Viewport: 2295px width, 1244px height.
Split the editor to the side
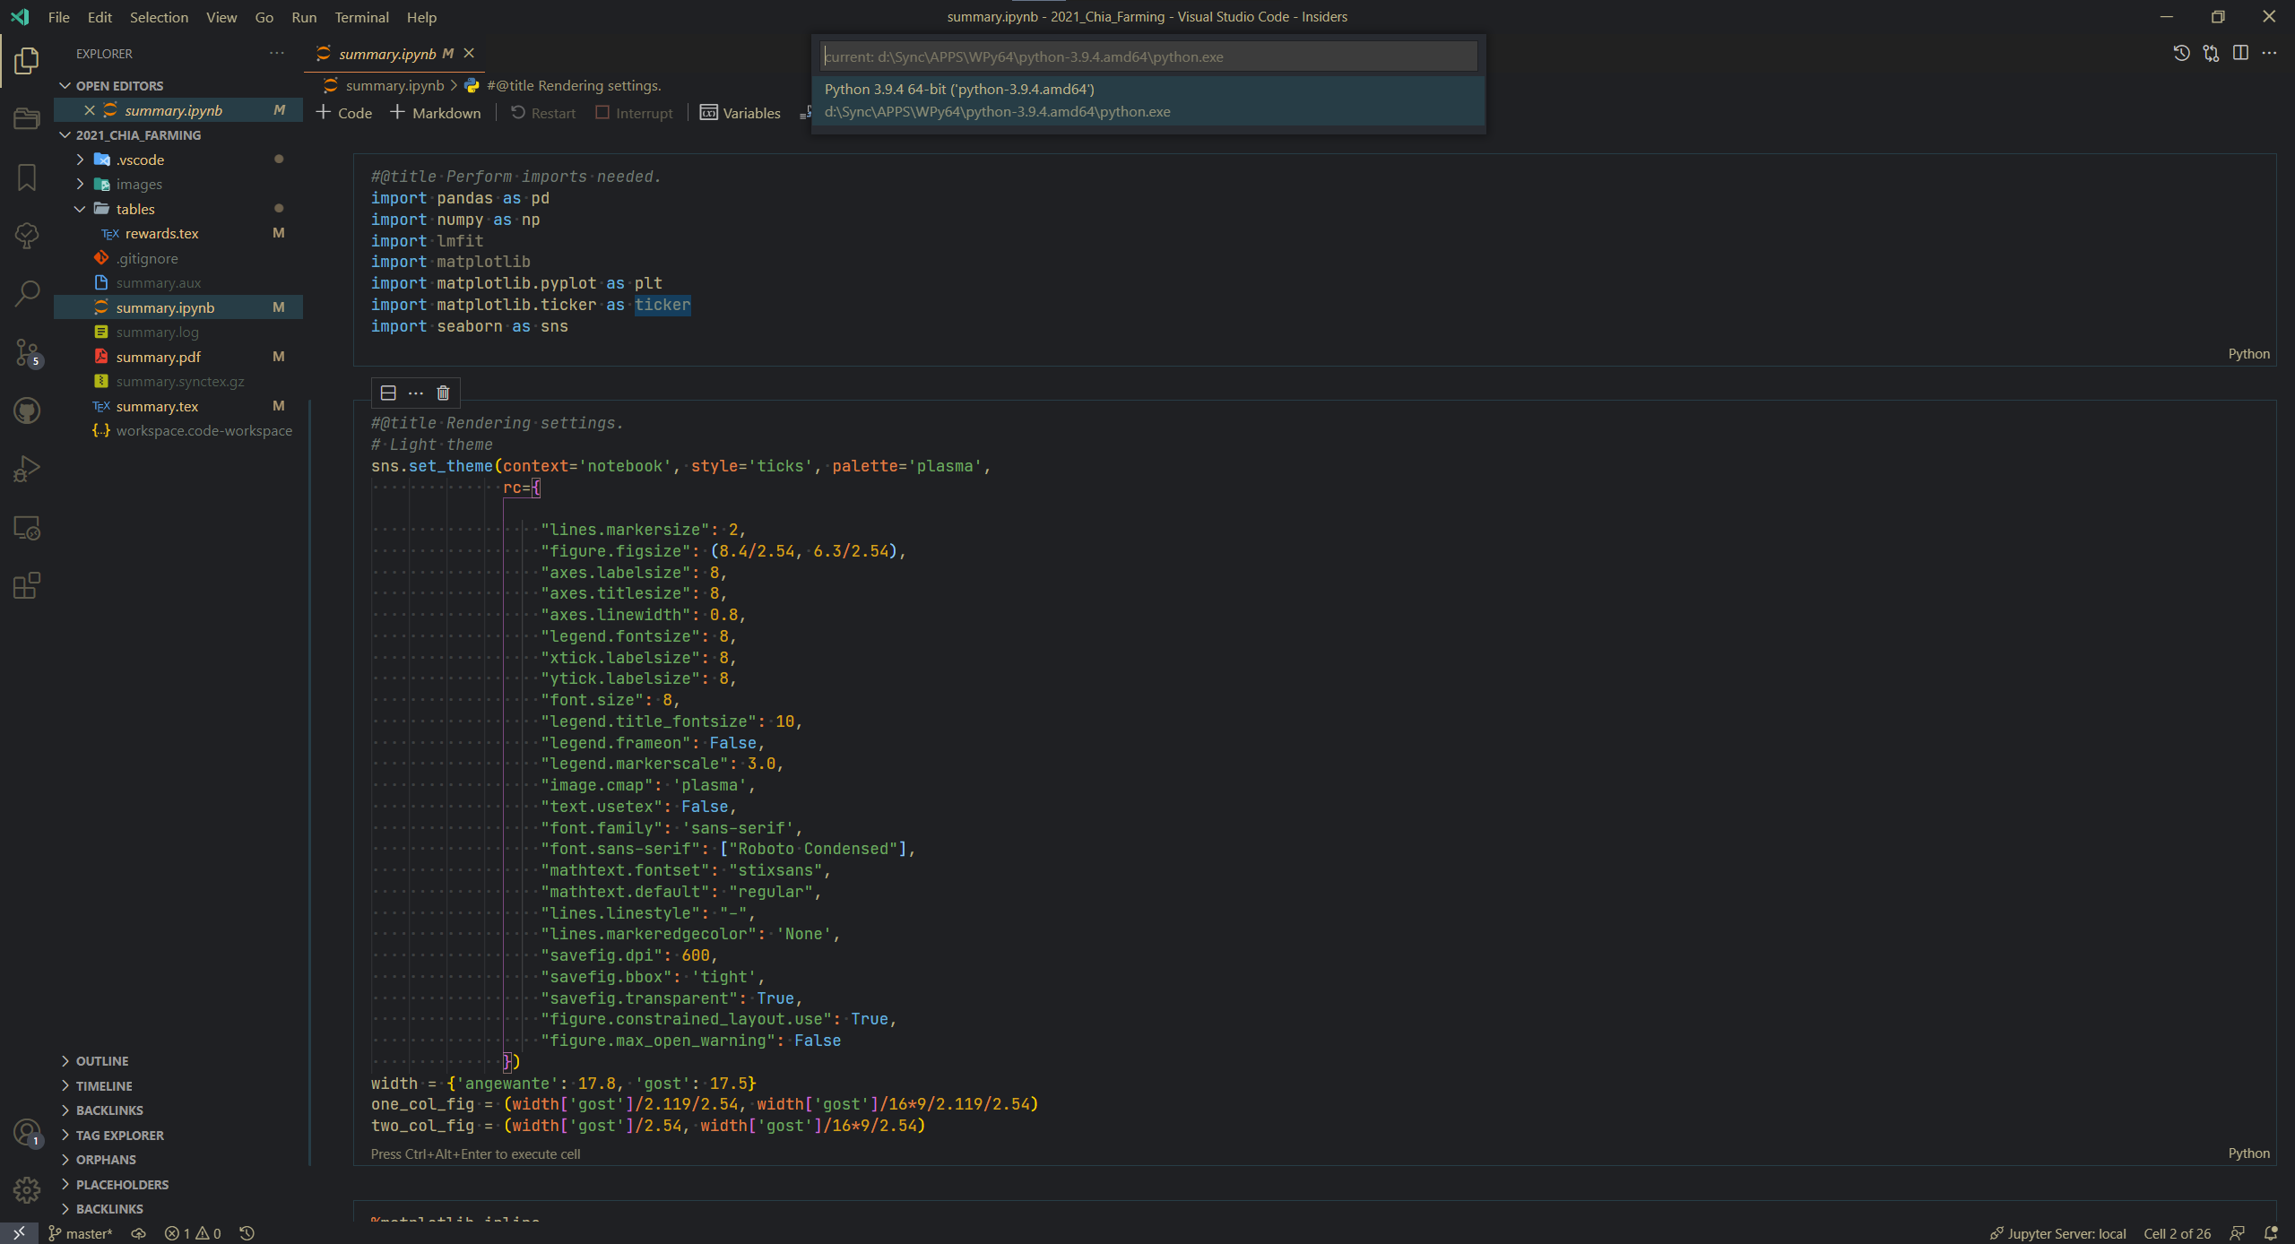click(x=2241, y=53)
